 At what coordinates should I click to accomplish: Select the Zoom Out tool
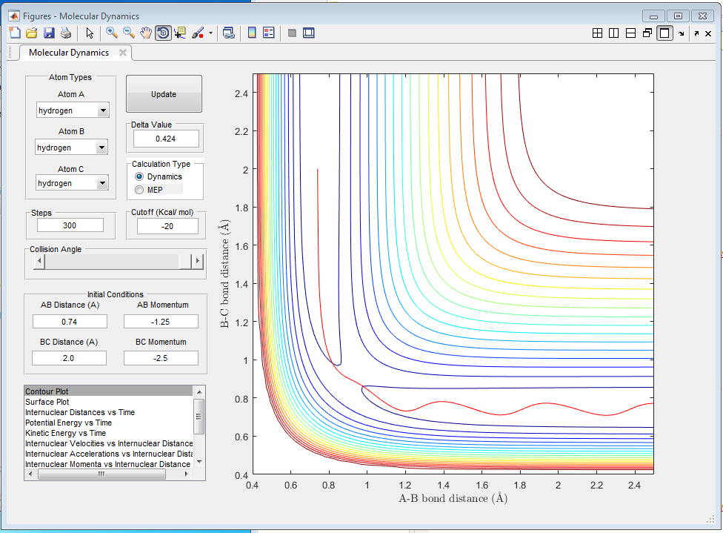129,33
